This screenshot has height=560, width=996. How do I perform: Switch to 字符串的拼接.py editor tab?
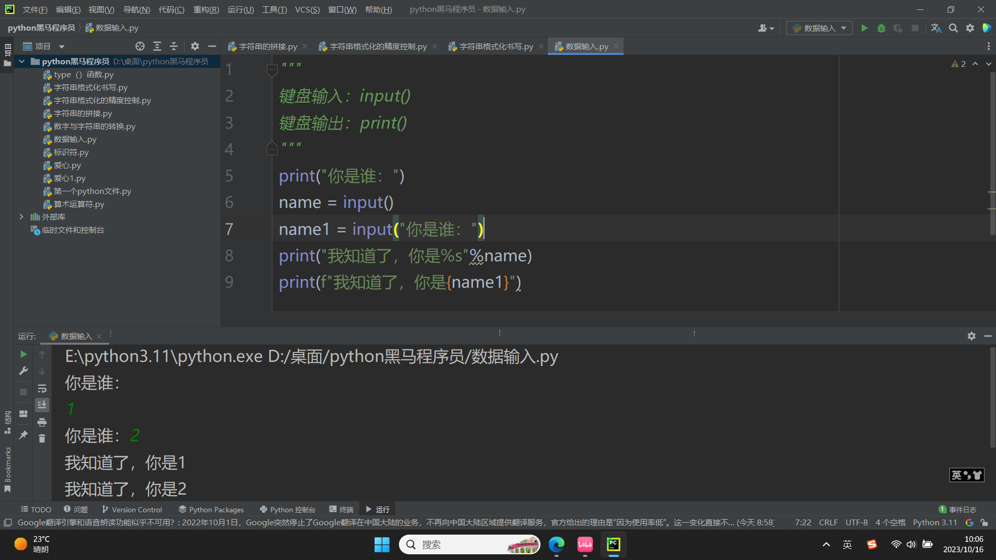[x=267, y=47]
